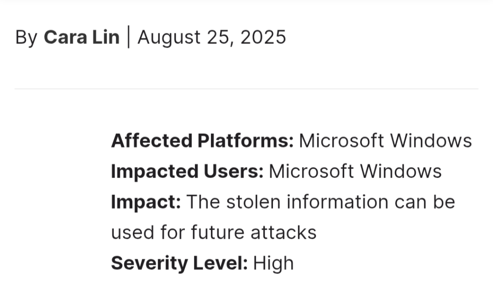Open the Cara Lin author link
Screen dimensions: 493x293
click(82, 37)
